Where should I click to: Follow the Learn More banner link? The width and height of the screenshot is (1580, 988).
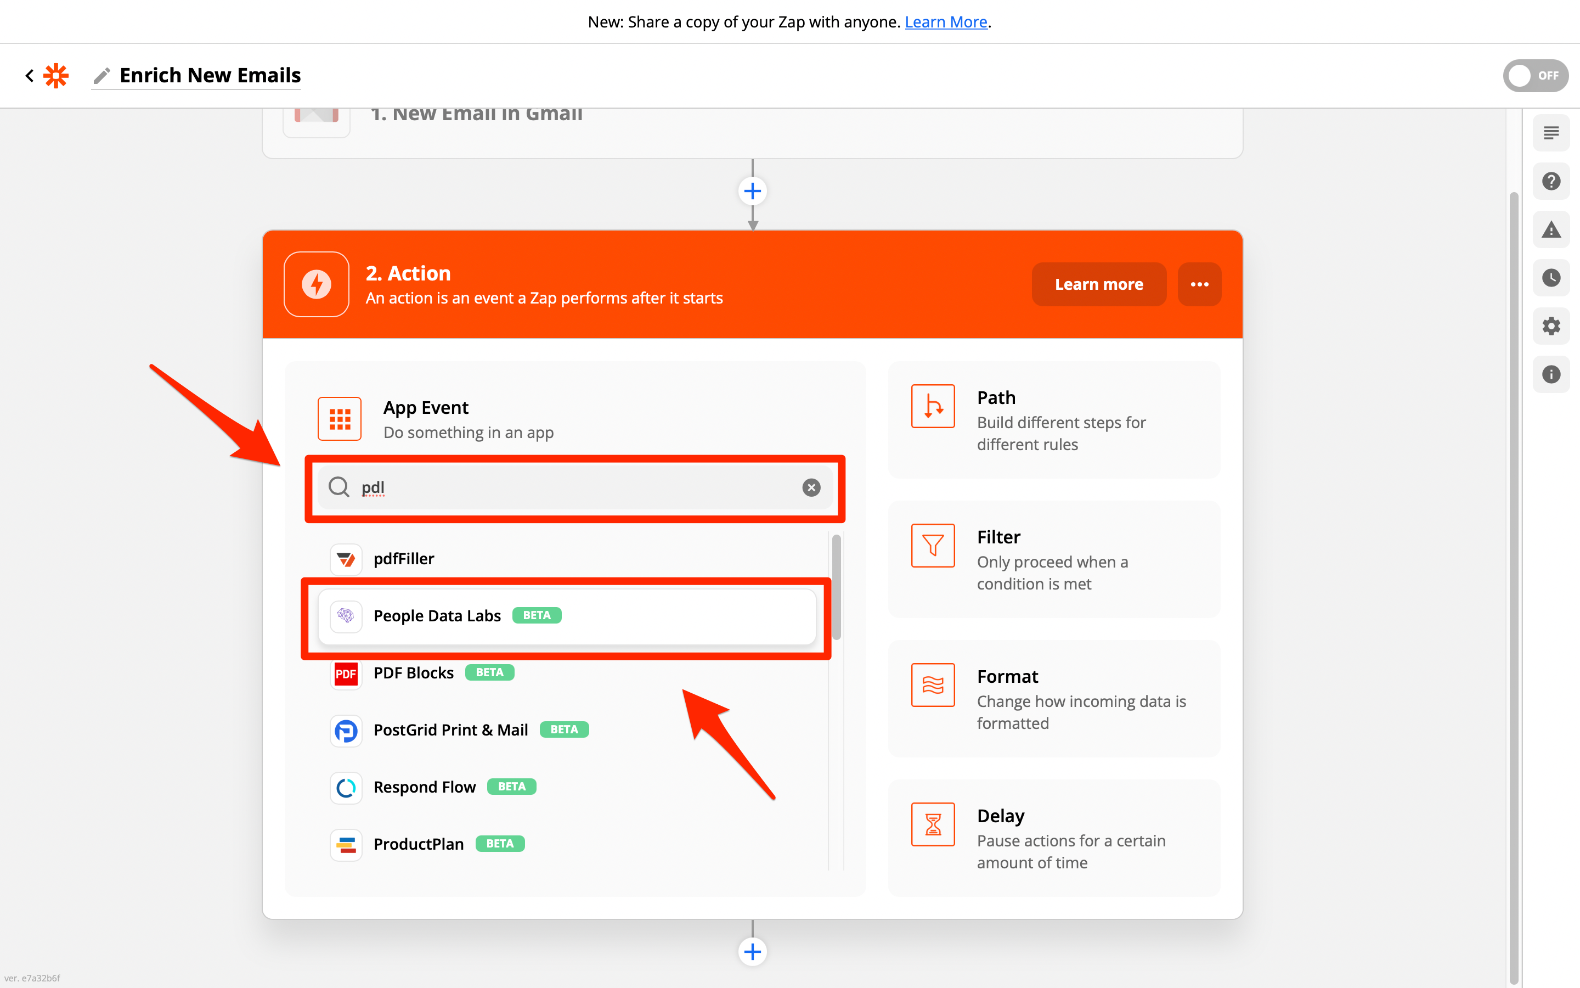[x=945, y=22]
